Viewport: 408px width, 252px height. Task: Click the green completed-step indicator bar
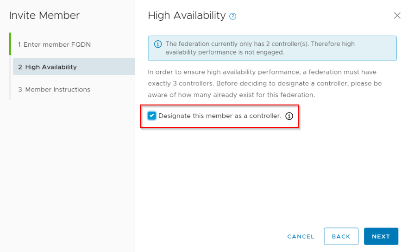click(x=10, y=44)
